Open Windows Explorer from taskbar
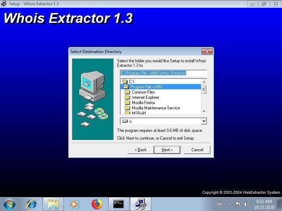The image size is (282, 211). click(x=53, y=204)
